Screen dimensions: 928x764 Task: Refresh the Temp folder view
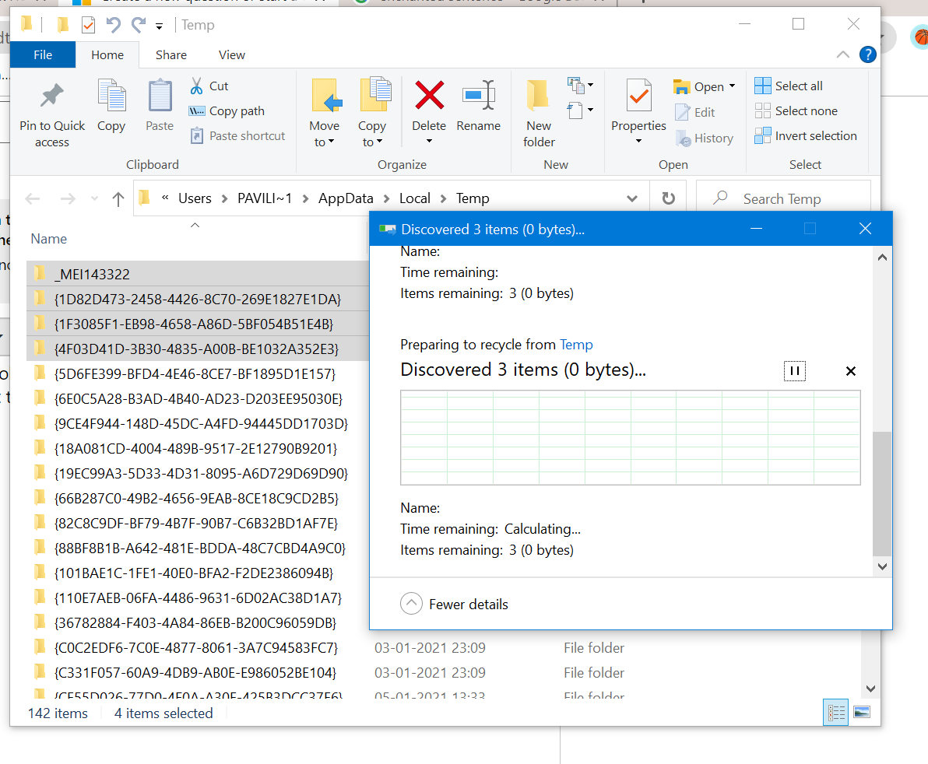coord(668,198)
